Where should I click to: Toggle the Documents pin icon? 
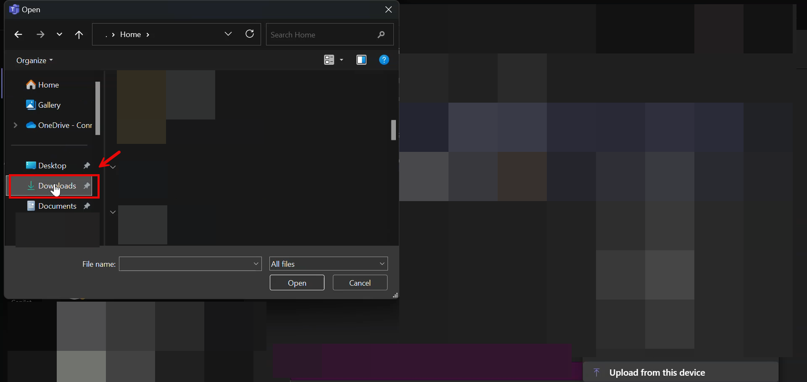click(87, 206)
